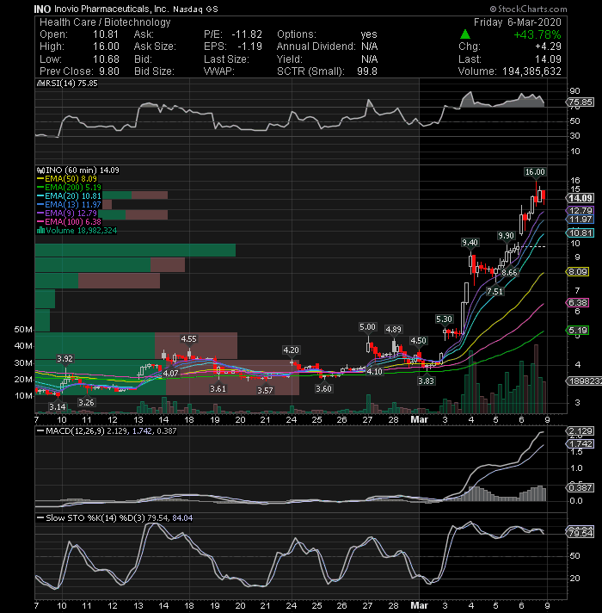Click the blue EMA(13) 11.97 legend entry
This screenshot has width=602, height=613.
click(69, 204)
